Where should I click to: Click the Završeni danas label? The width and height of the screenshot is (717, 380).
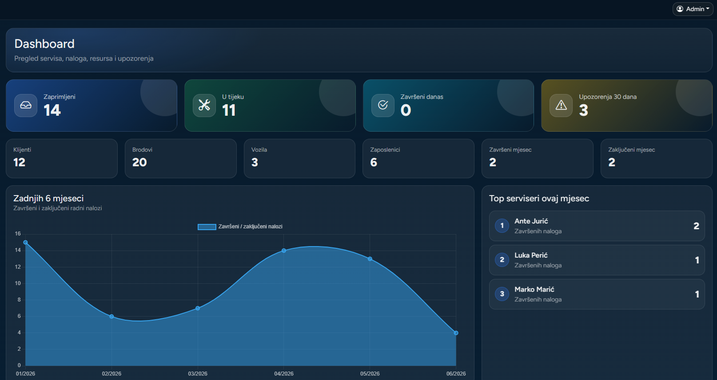[422, 97]
